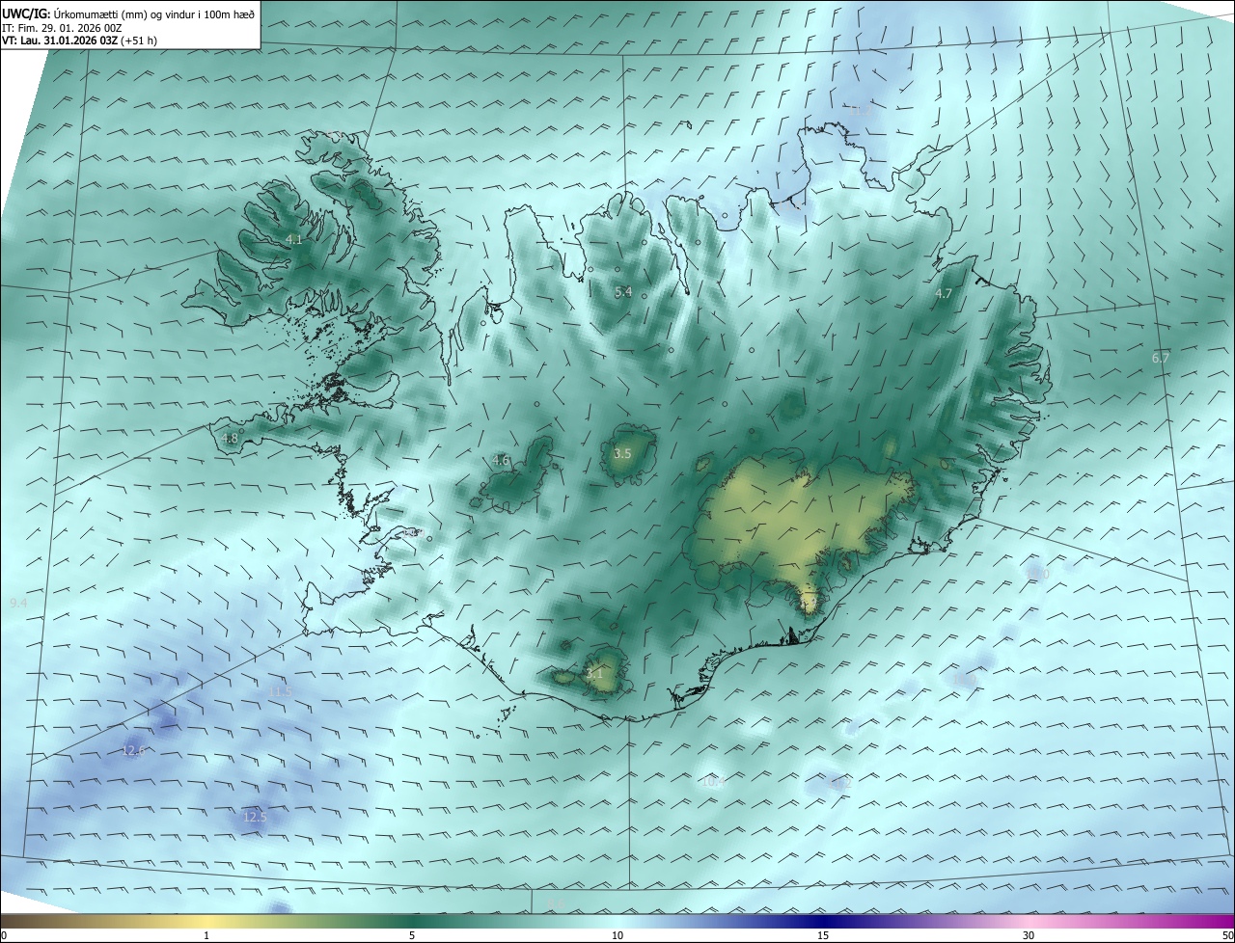Click the 12.6 value label over the southwest ocean
The image size is (1235, 943).
click(134, 750)
